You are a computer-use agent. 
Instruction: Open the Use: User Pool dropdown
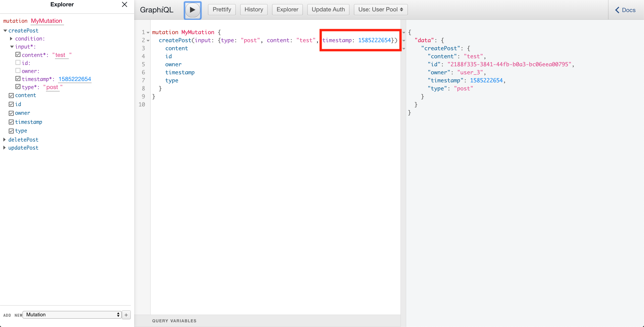coord(381,10)
